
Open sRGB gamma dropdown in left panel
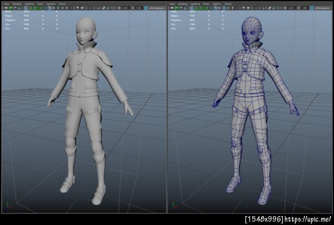coord(156,8)
